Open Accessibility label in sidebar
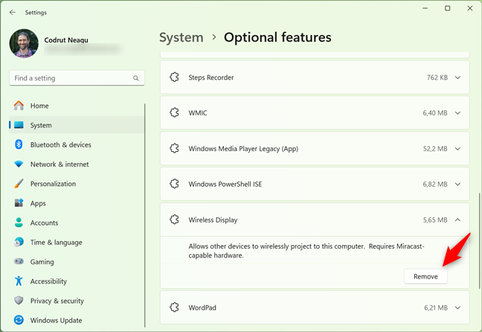Viewport: 482px width, 332px height. pyautogui.click(x=48, y=281)
